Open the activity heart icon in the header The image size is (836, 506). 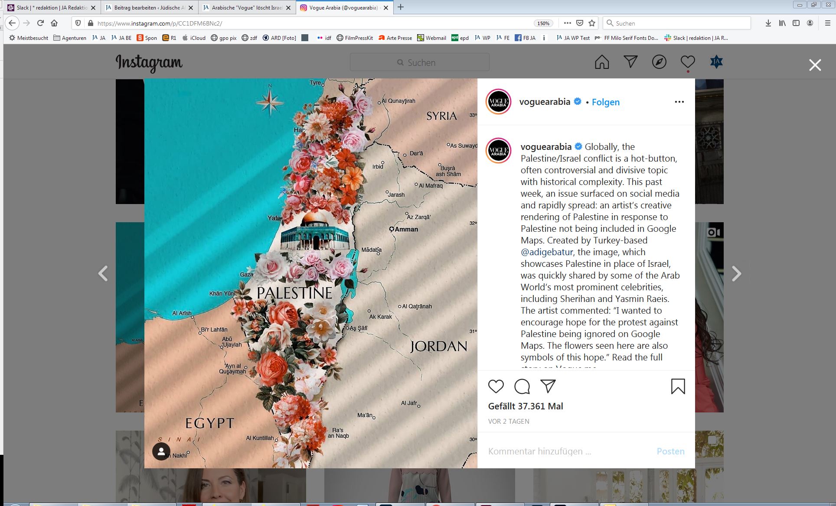pyautogui.click(x=688, y=62)
